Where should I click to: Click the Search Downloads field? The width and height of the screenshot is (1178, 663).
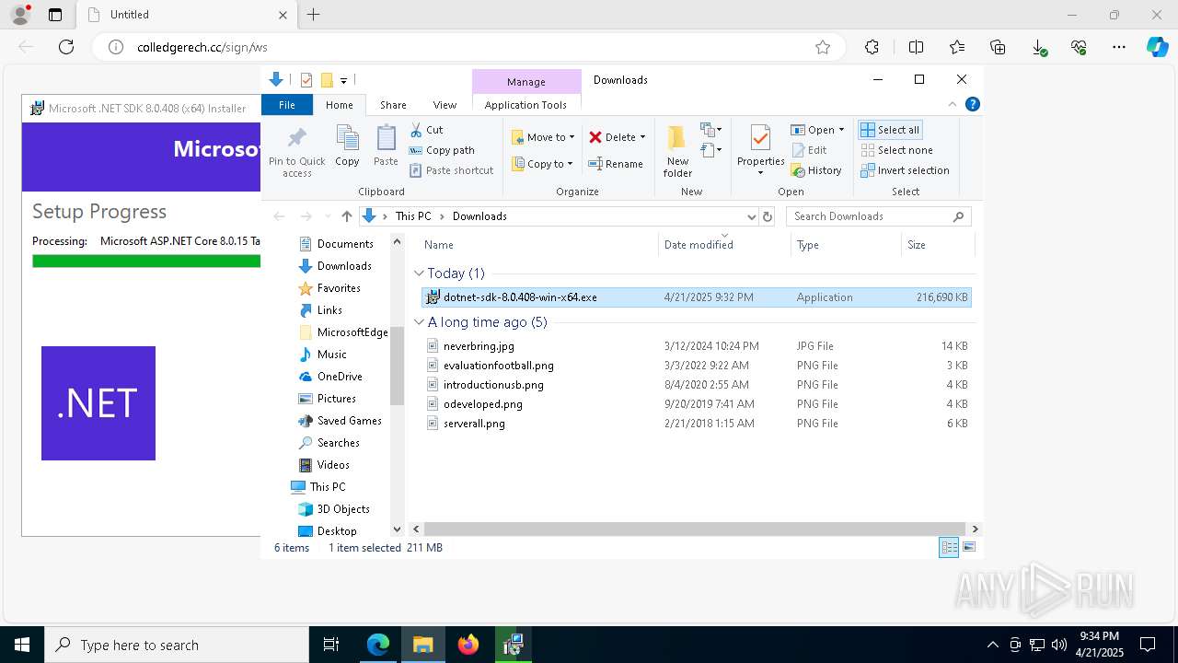point(878,216)
